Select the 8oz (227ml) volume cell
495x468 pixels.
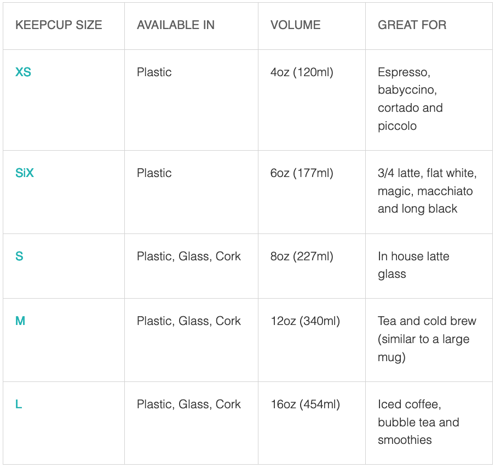tap(302, 256)
